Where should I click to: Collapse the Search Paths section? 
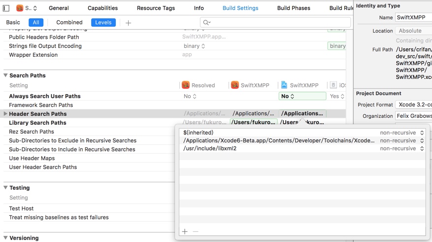point(5,75)
